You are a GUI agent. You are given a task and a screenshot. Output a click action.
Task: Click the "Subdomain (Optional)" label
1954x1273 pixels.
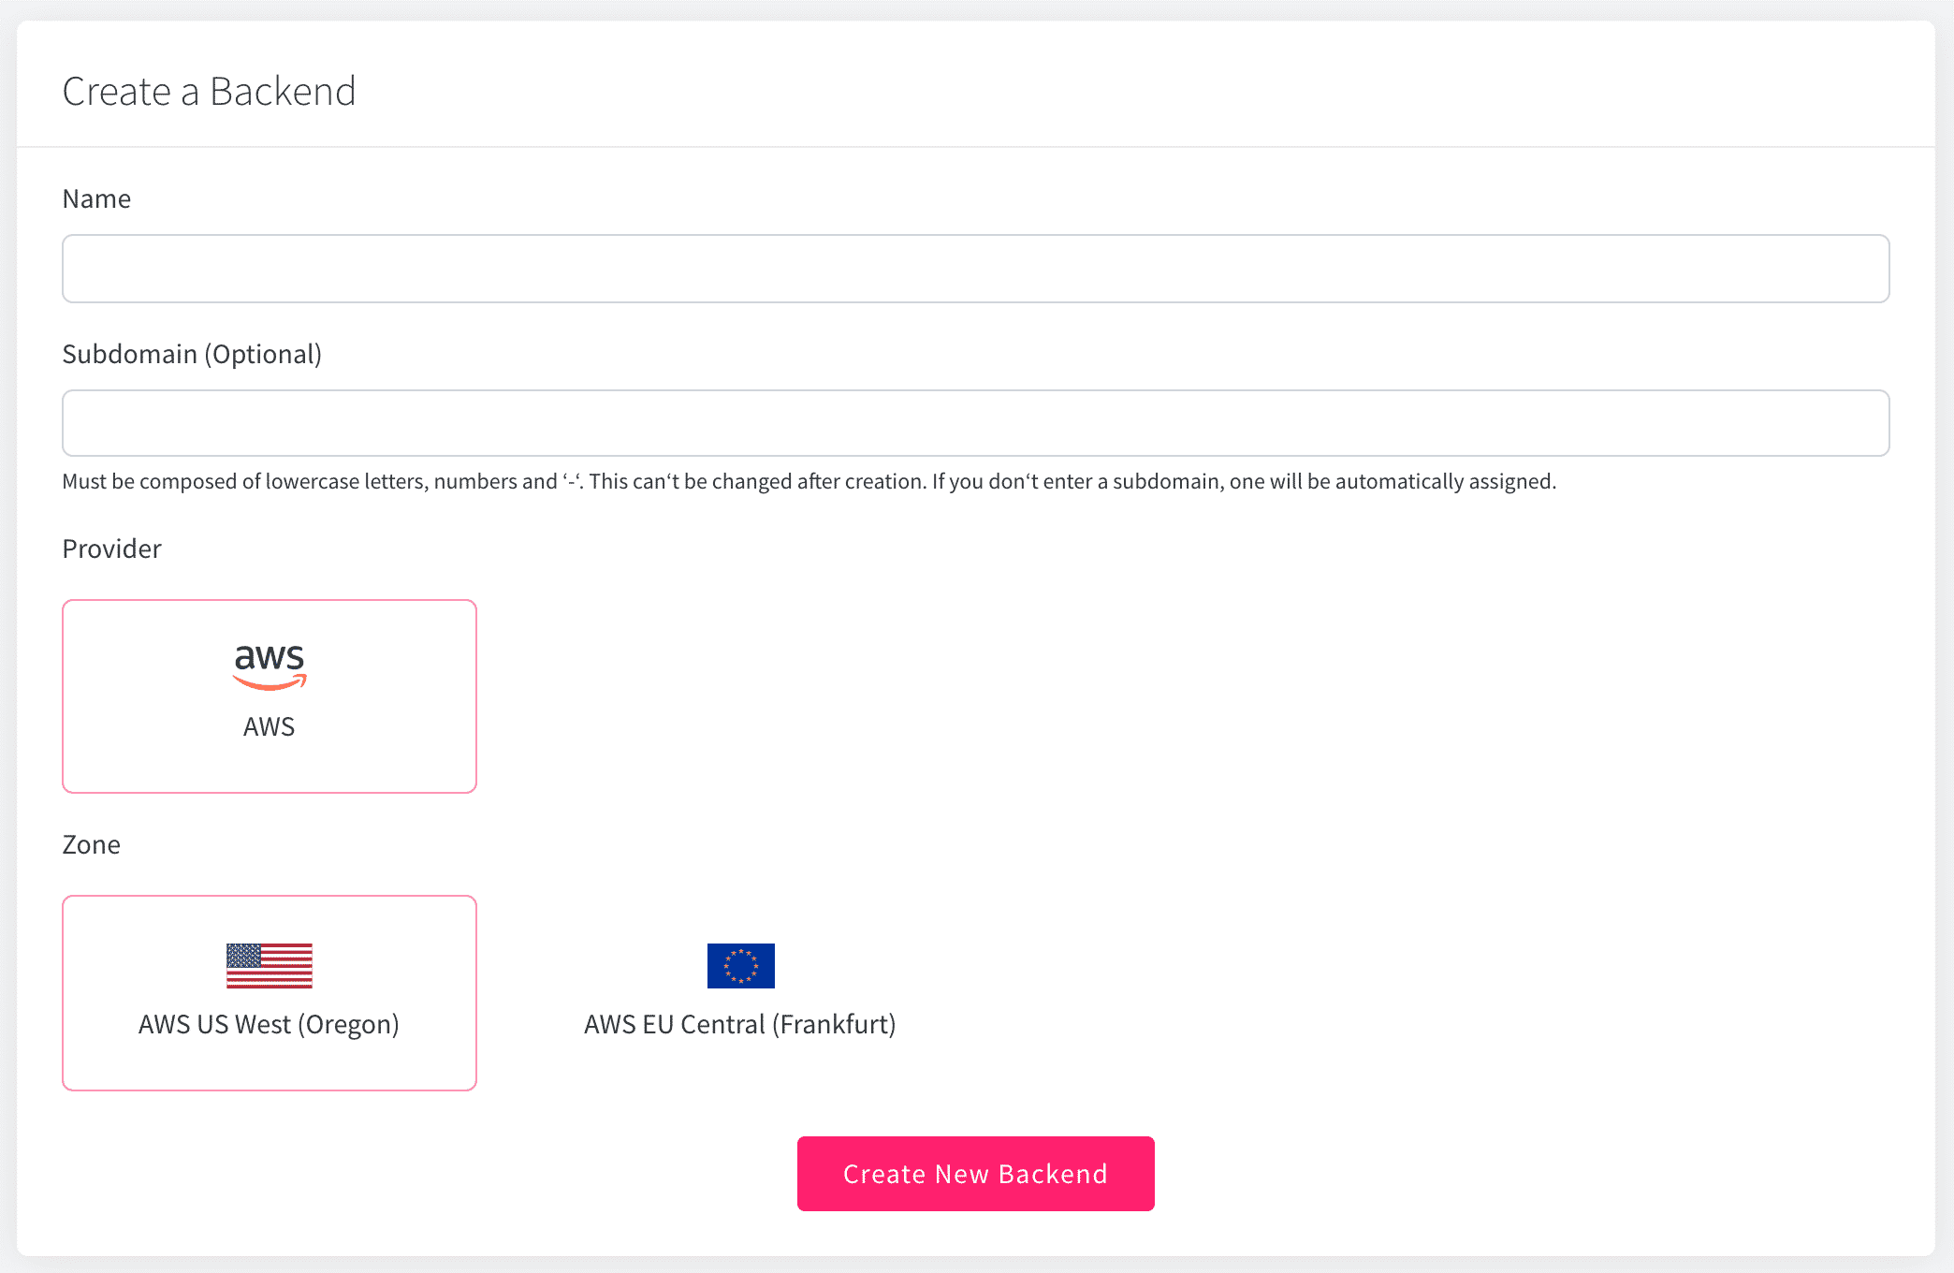point(192,355)
